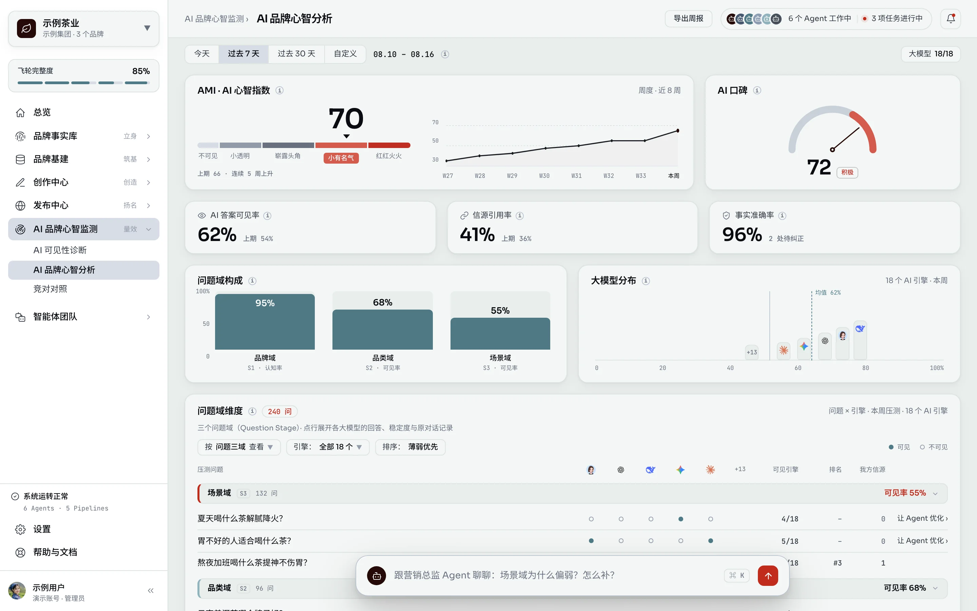The image size is (977, 611).
Task: Click 让 Agent 优化 for 夏天喝什么茶解腻降火
Action: click(922, 518)
